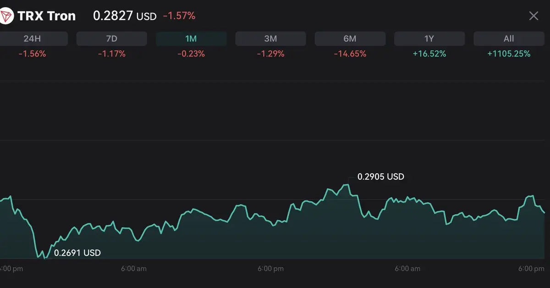Image resolution: width=550 pixels, height=288 pixels.
Task: Click the chart line's highest peak
Action: tap(347, 185)
